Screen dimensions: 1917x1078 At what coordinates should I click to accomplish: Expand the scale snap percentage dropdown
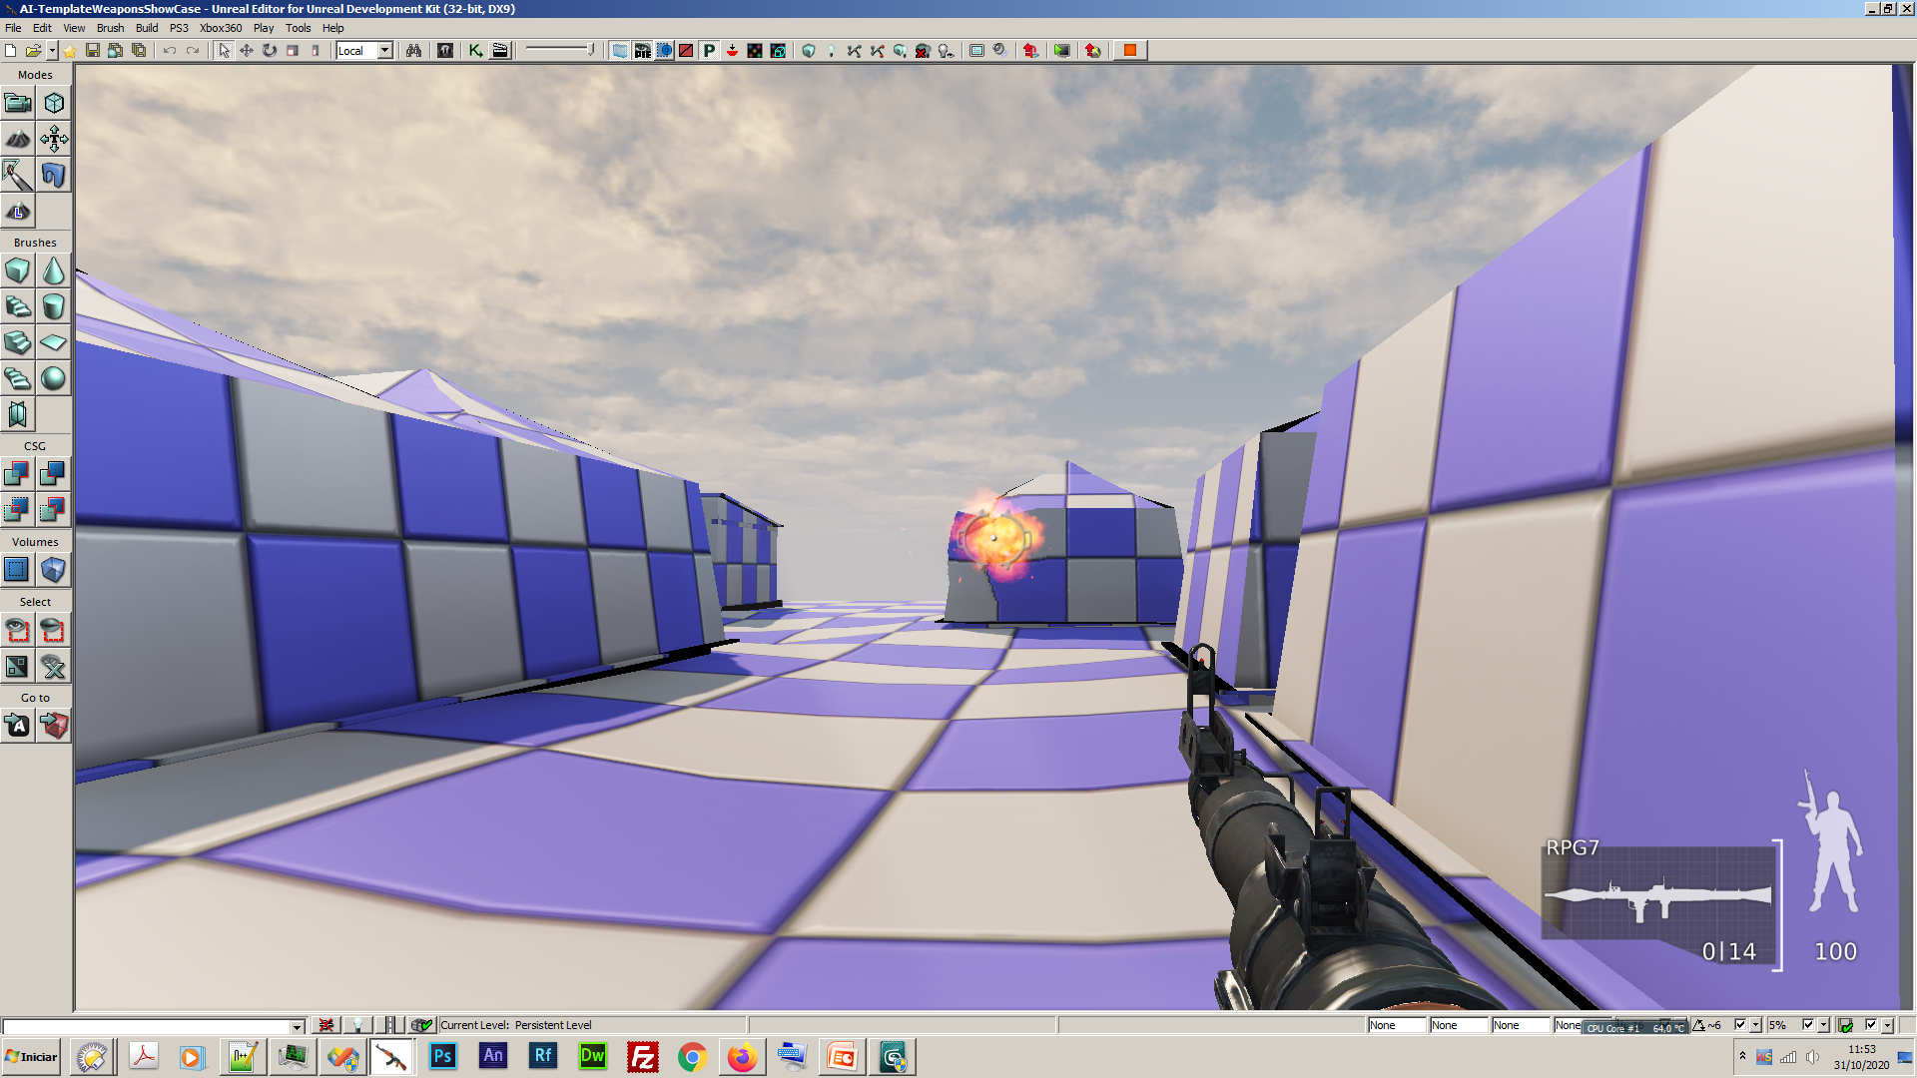pyautogui.click(x=1823, y=1025)
